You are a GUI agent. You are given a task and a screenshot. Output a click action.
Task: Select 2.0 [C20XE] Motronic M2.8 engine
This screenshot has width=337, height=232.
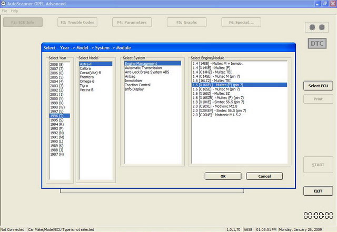click(x=240, y=106)
